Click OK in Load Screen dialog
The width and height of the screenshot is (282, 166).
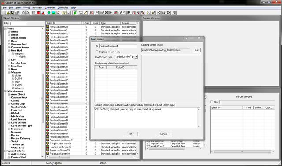tap(131, 134)
